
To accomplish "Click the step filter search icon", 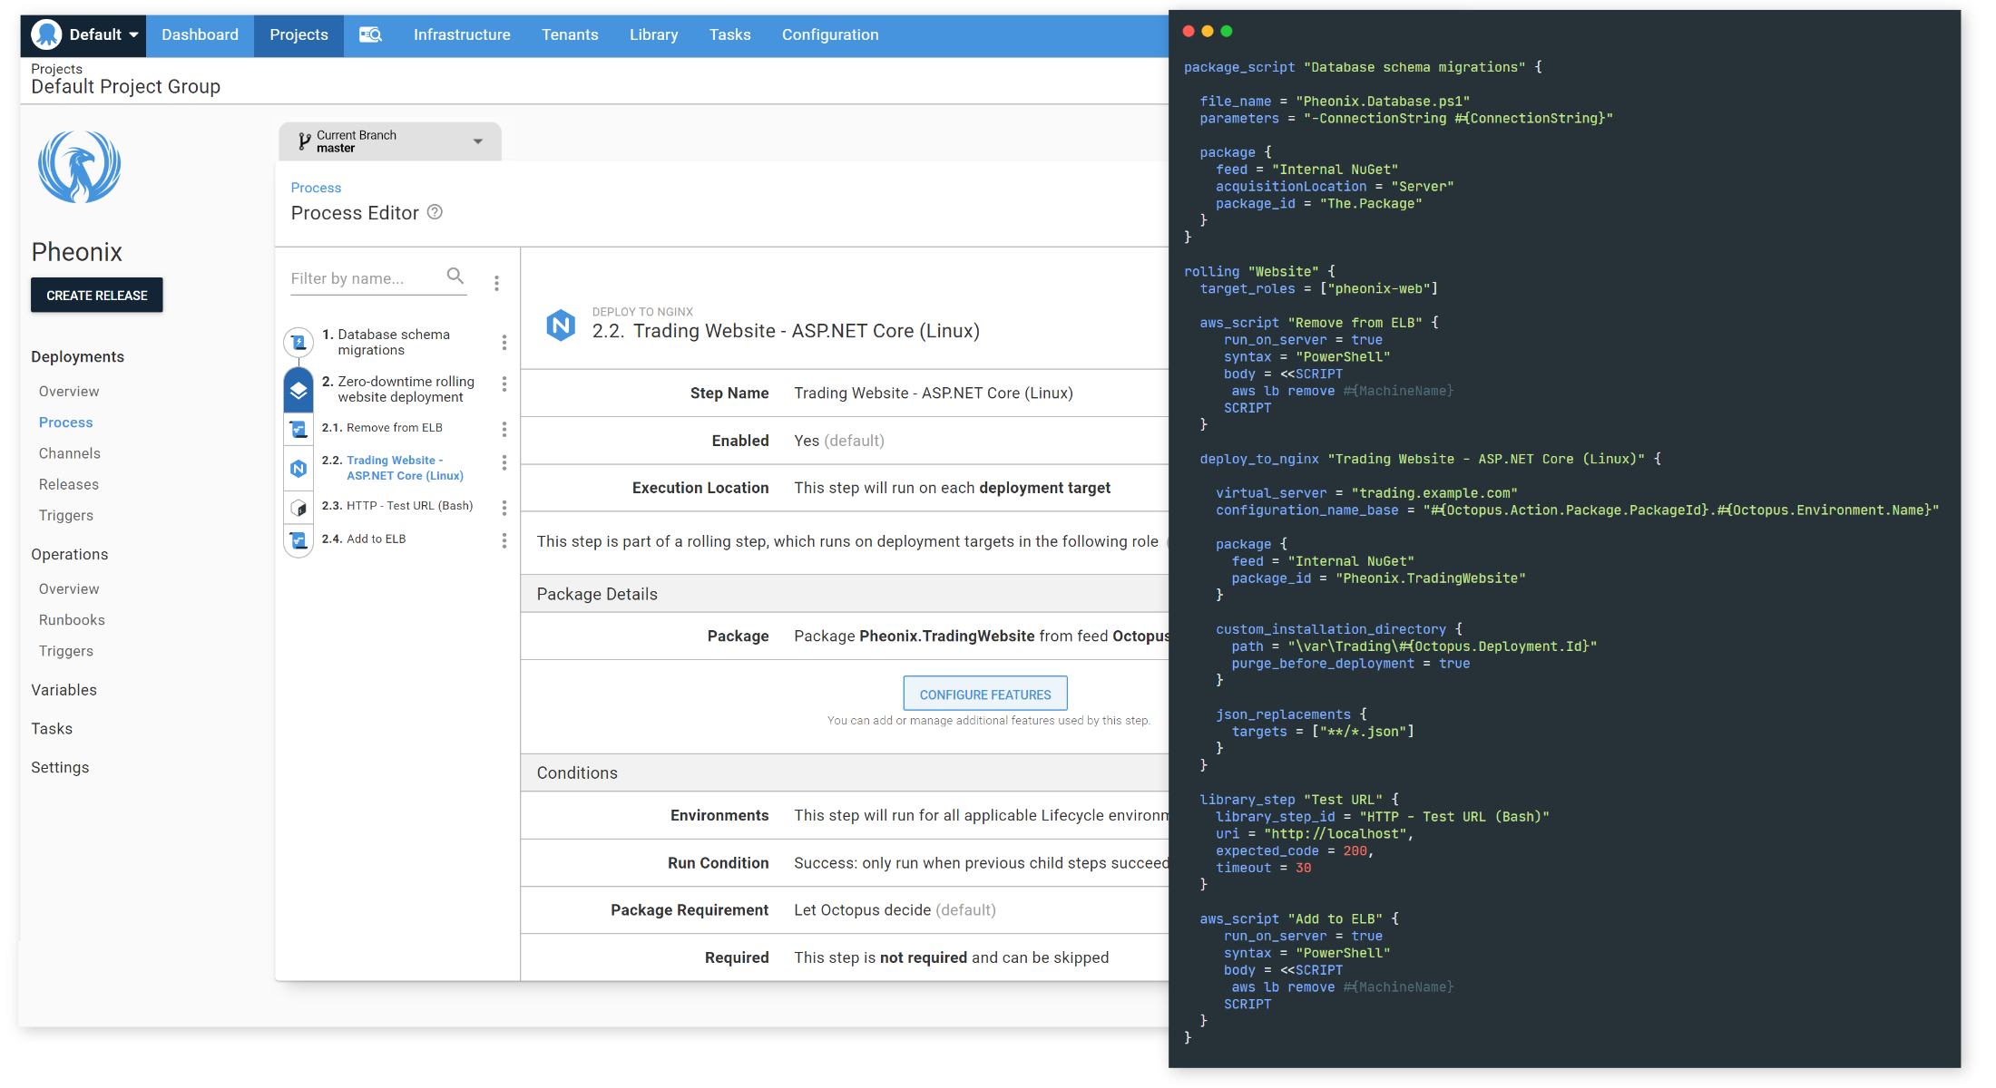I will pyautogui.click(x=455, y=277).
